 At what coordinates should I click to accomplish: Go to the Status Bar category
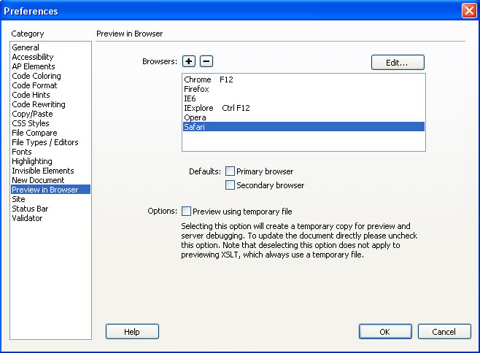(30, 209)
